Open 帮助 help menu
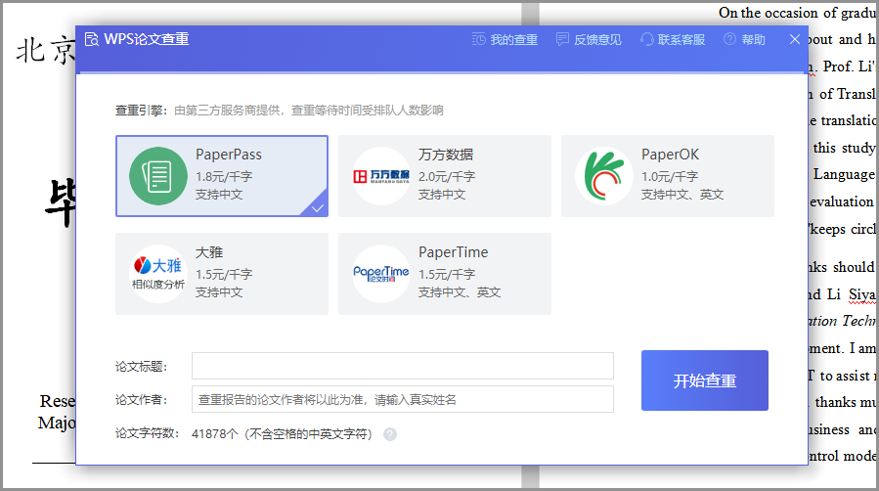This screenshot has width=879, height=491. point(744,39)
